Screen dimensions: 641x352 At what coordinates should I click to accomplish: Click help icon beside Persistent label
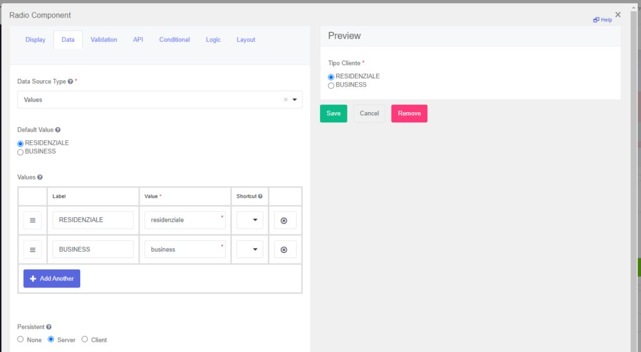tap(49, 327)
